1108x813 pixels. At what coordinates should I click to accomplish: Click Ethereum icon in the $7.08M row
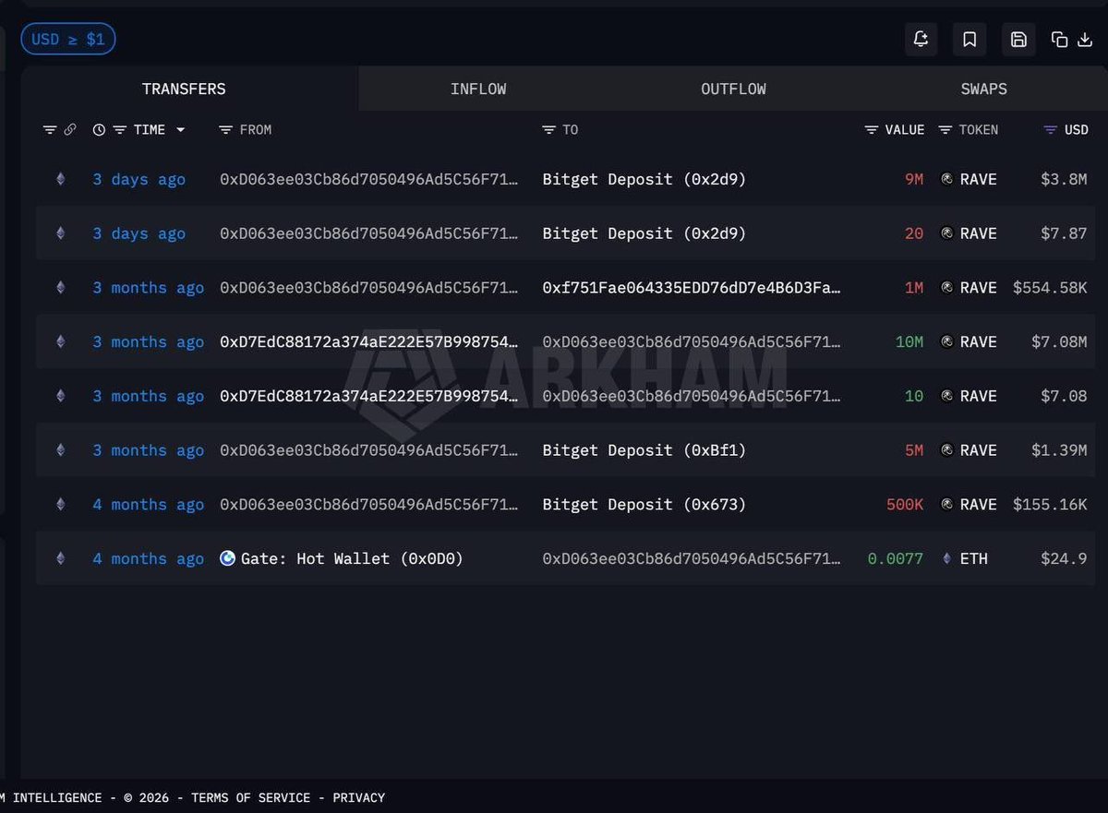coord(61,342)
